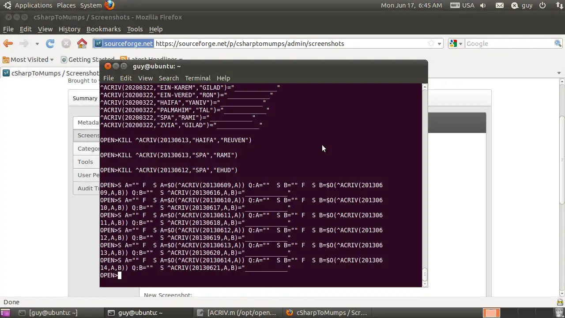This screenshot has height=318, width=565.
Task: Go to the Firefox home page
Action: 82,43
